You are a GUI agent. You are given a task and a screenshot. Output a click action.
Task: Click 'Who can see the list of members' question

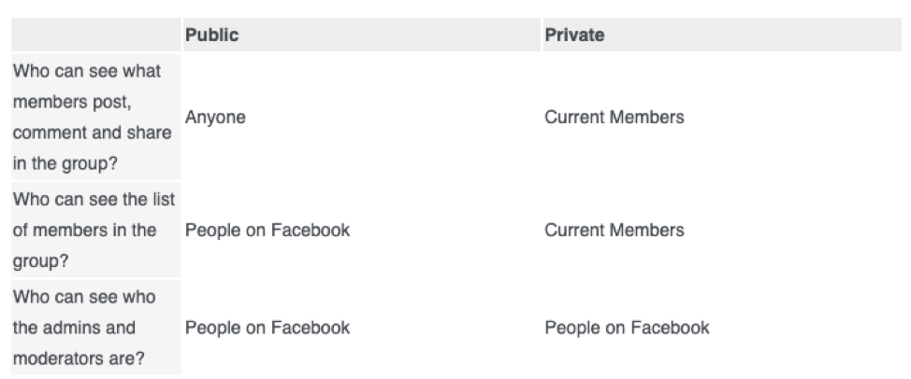pyautogui.click(x=94, y=199)
